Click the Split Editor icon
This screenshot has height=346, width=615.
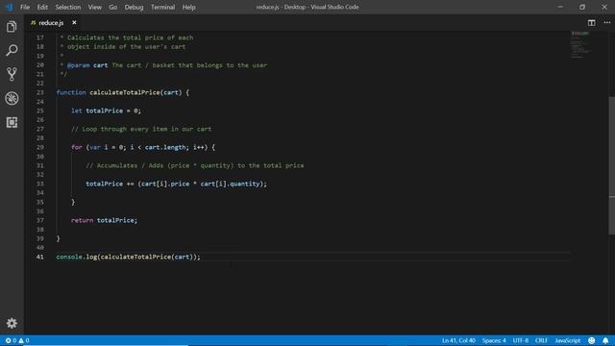tap(592, 23)
